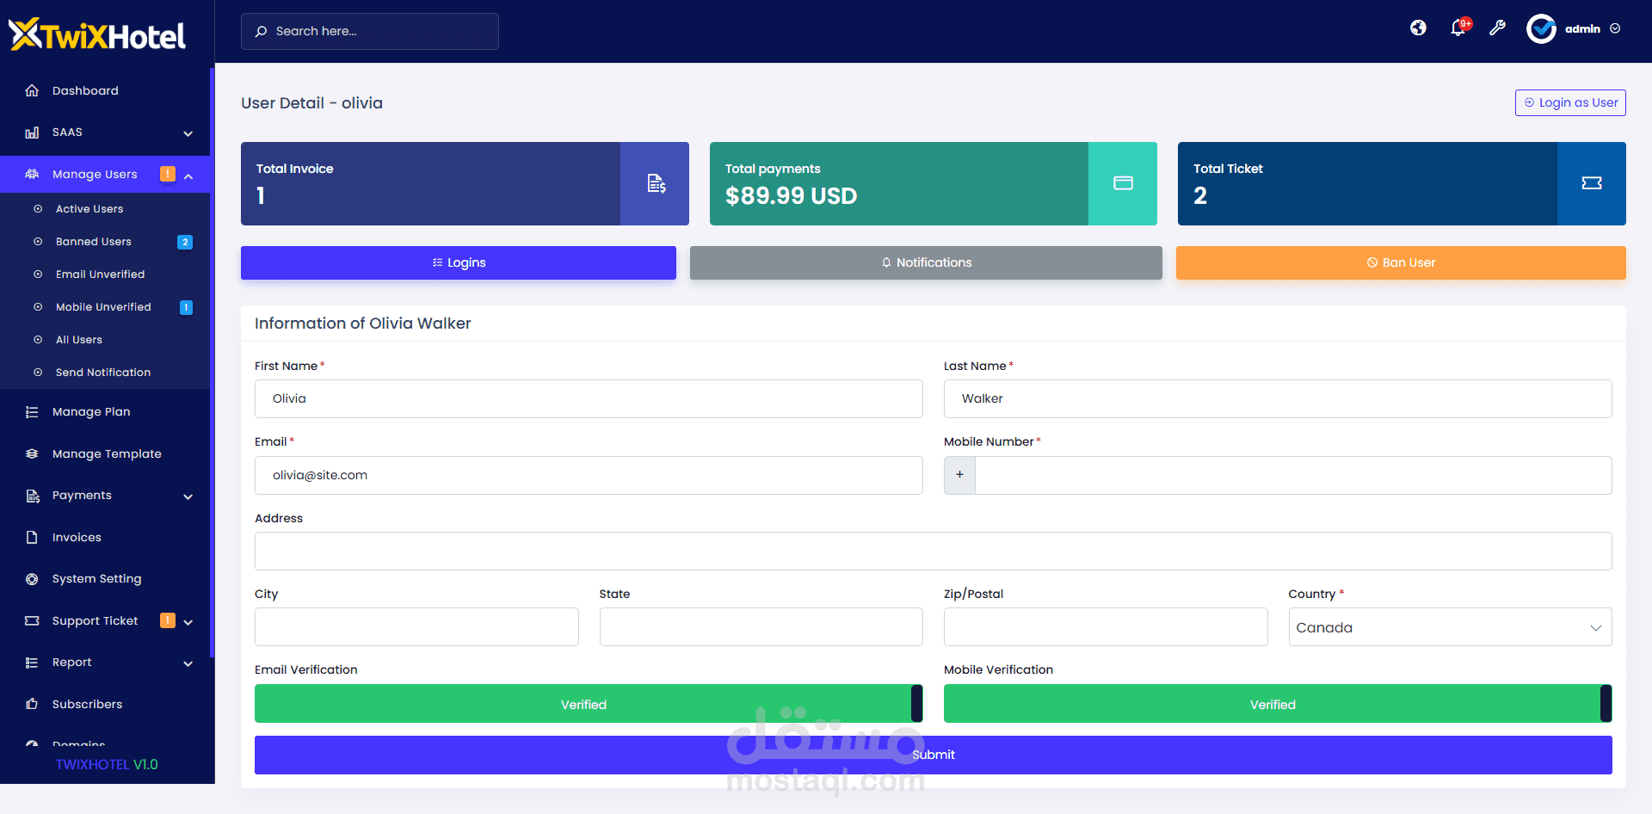The width and height of the screenshot is (1652, 814).
Task: Open Send Notification in sidebar
Action: [103, 373]
